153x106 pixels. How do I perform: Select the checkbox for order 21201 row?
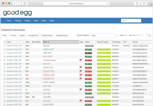5,64
